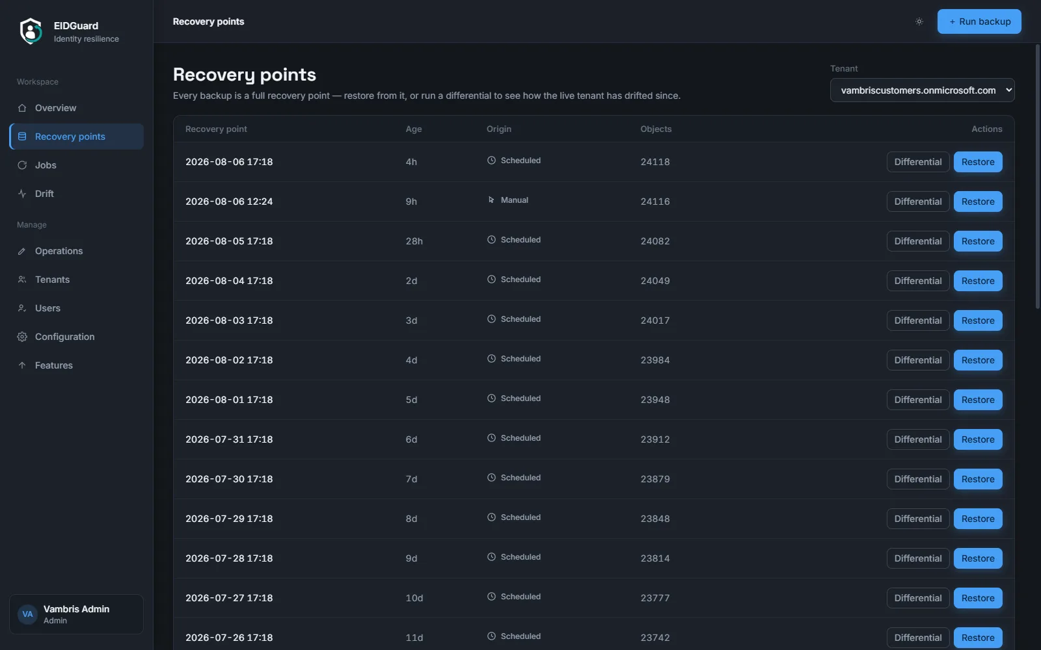This screenshot has height=650, width=1041.
Task: Open the Configuration page
Action: (x=77, y=337)
